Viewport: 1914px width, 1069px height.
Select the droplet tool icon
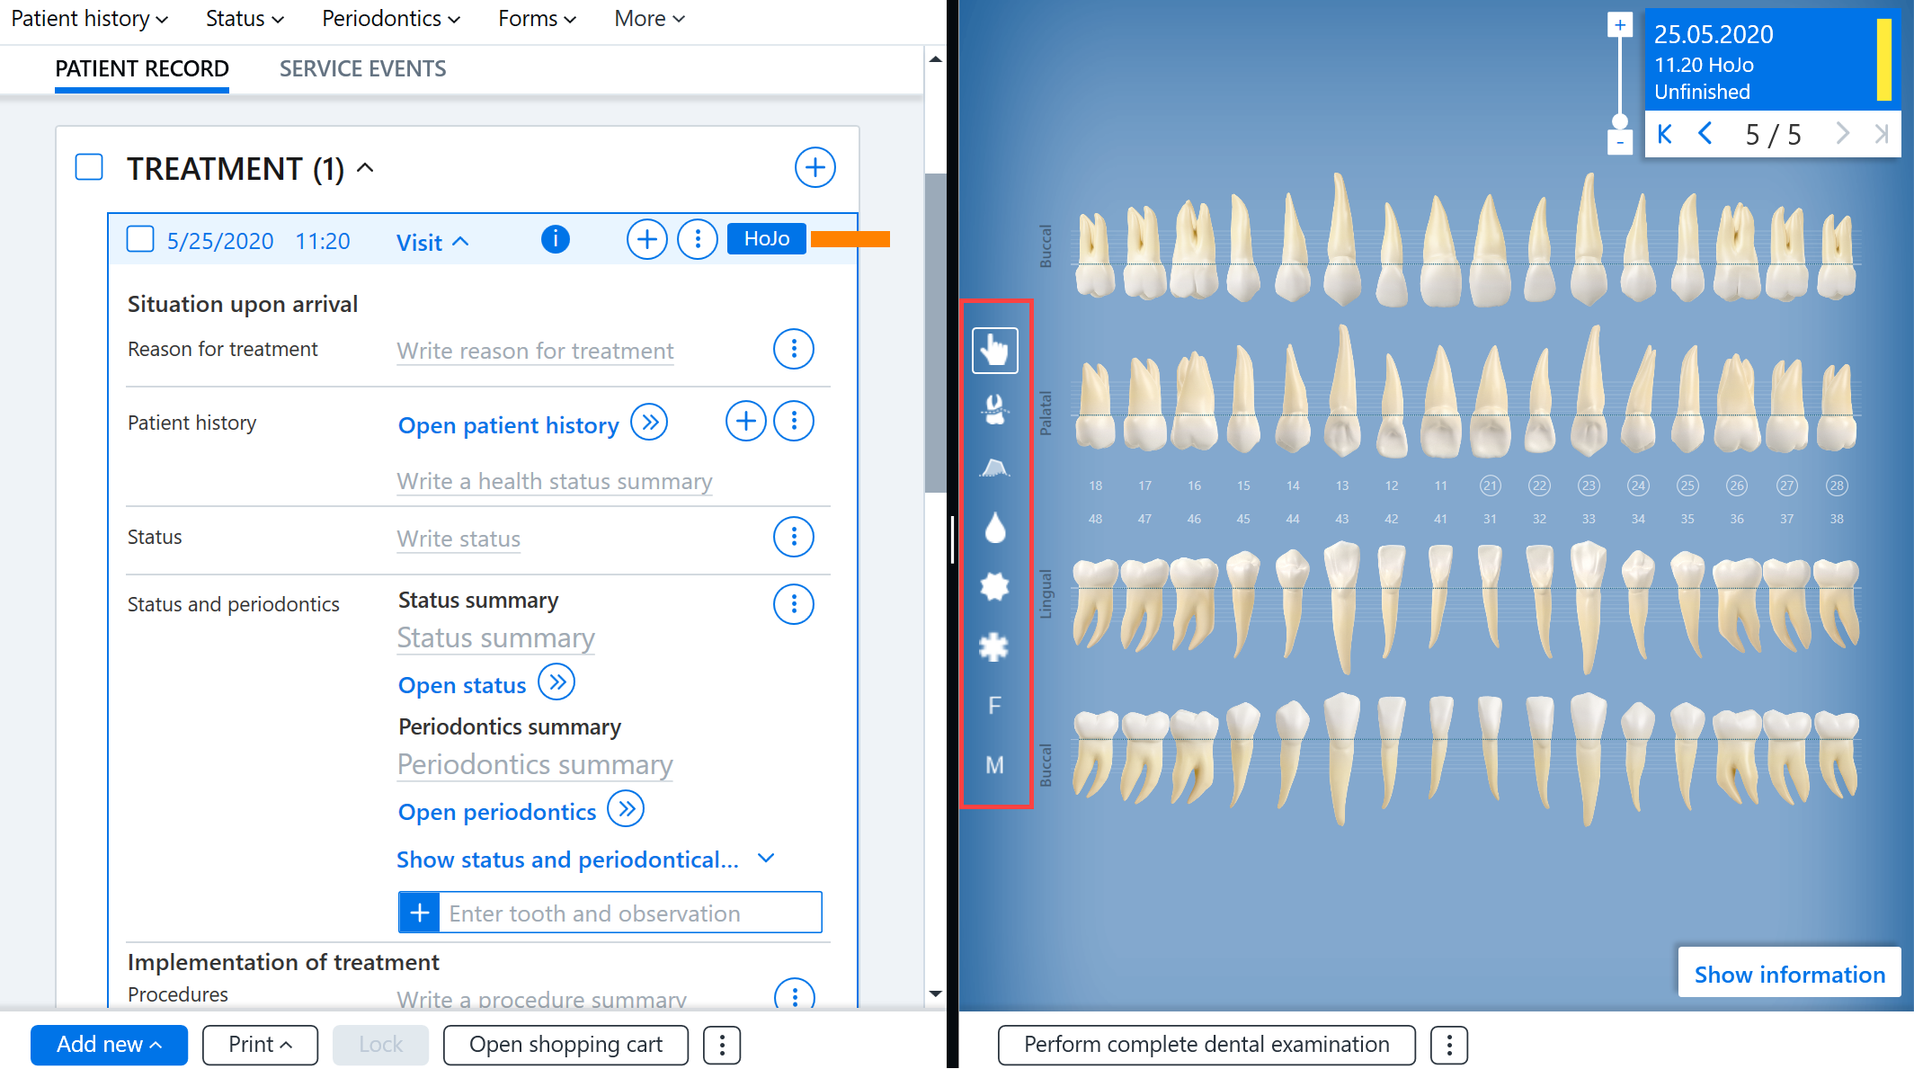(x=994, y=528)
